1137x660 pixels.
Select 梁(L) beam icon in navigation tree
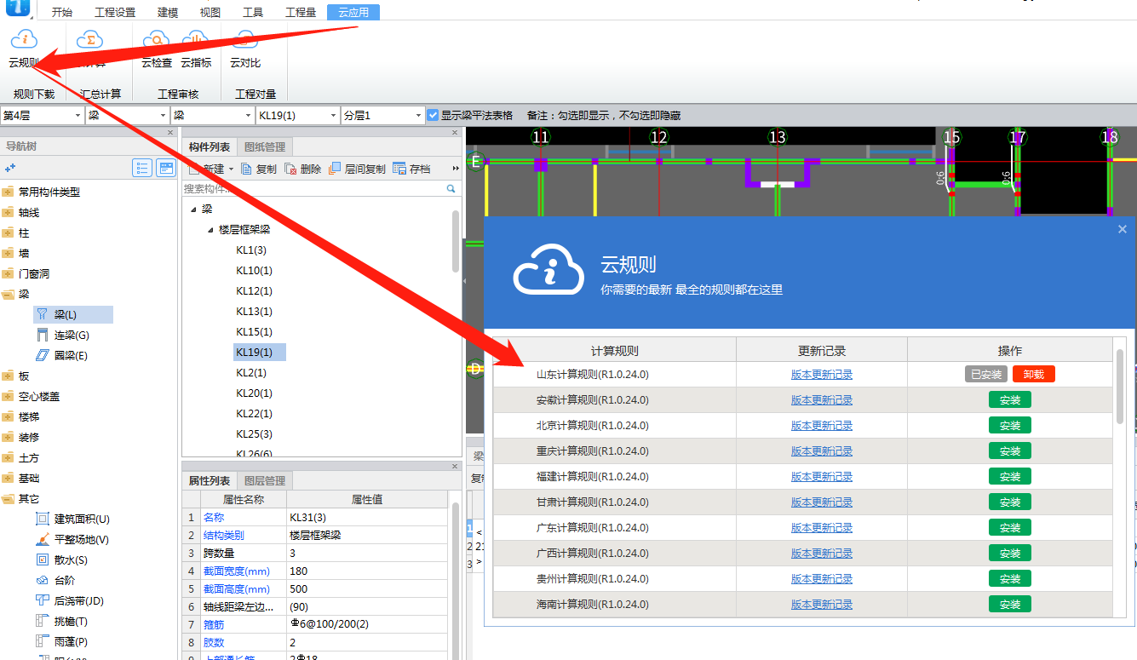pos(41,314)
